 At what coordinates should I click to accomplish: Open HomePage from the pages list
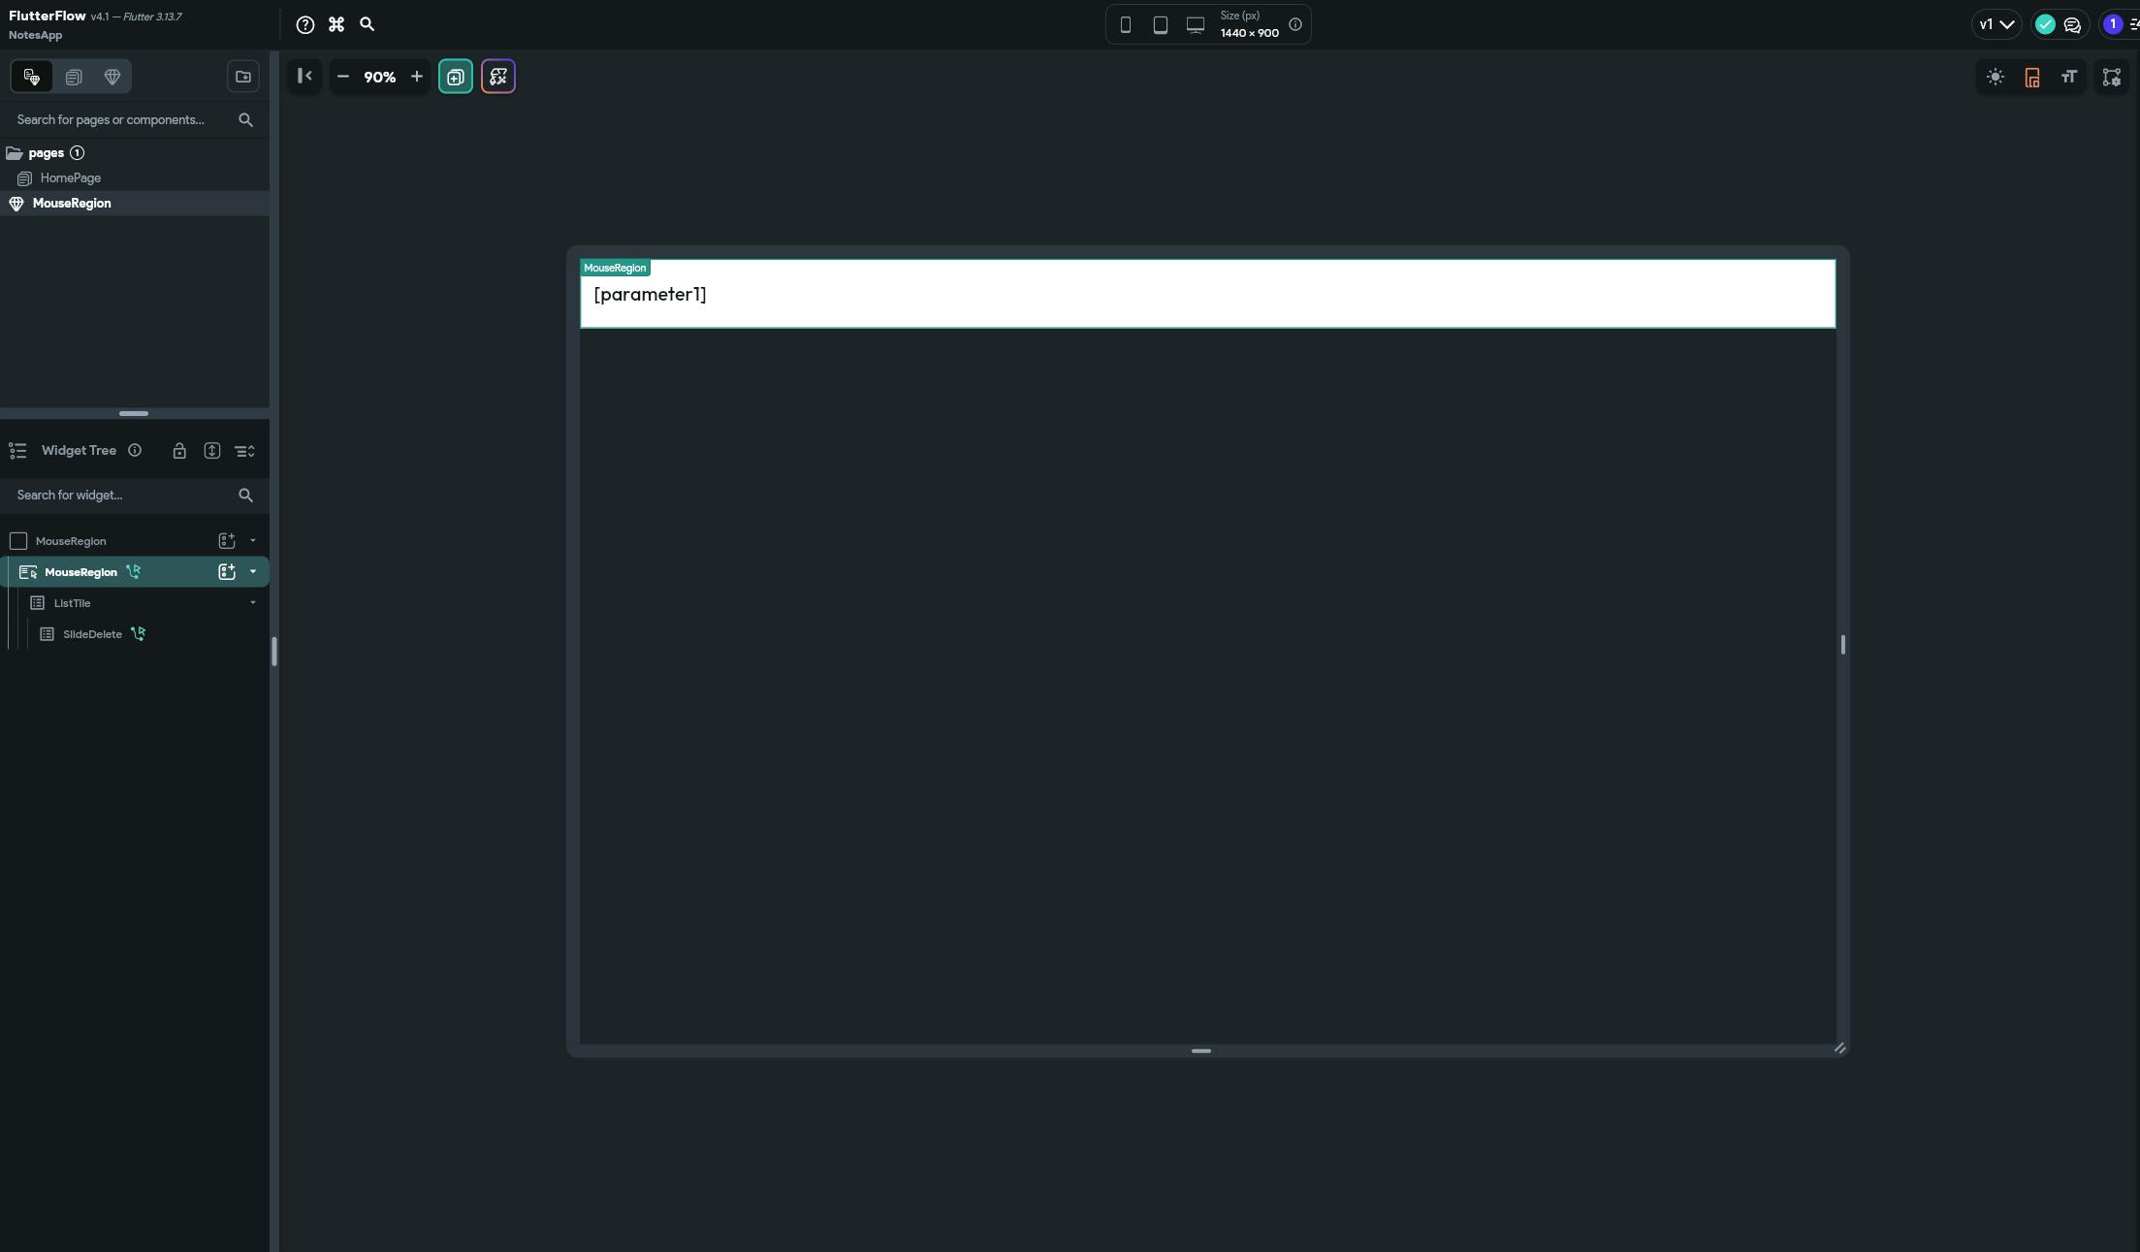click(70, 178)
